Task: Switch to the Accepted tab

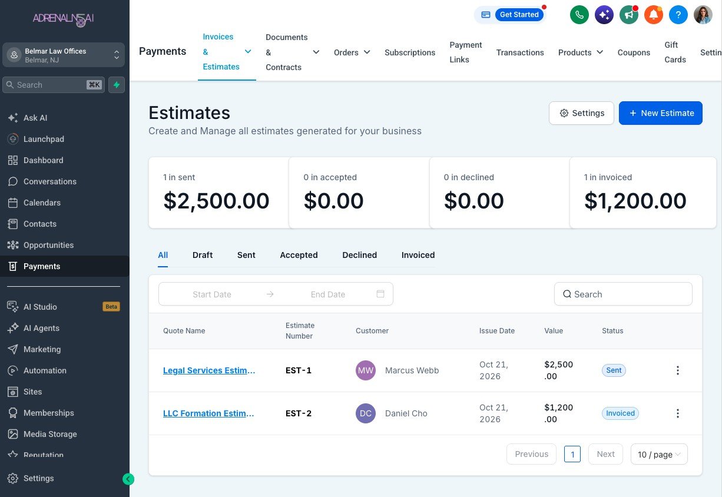Action: click(x=299, y=255)
